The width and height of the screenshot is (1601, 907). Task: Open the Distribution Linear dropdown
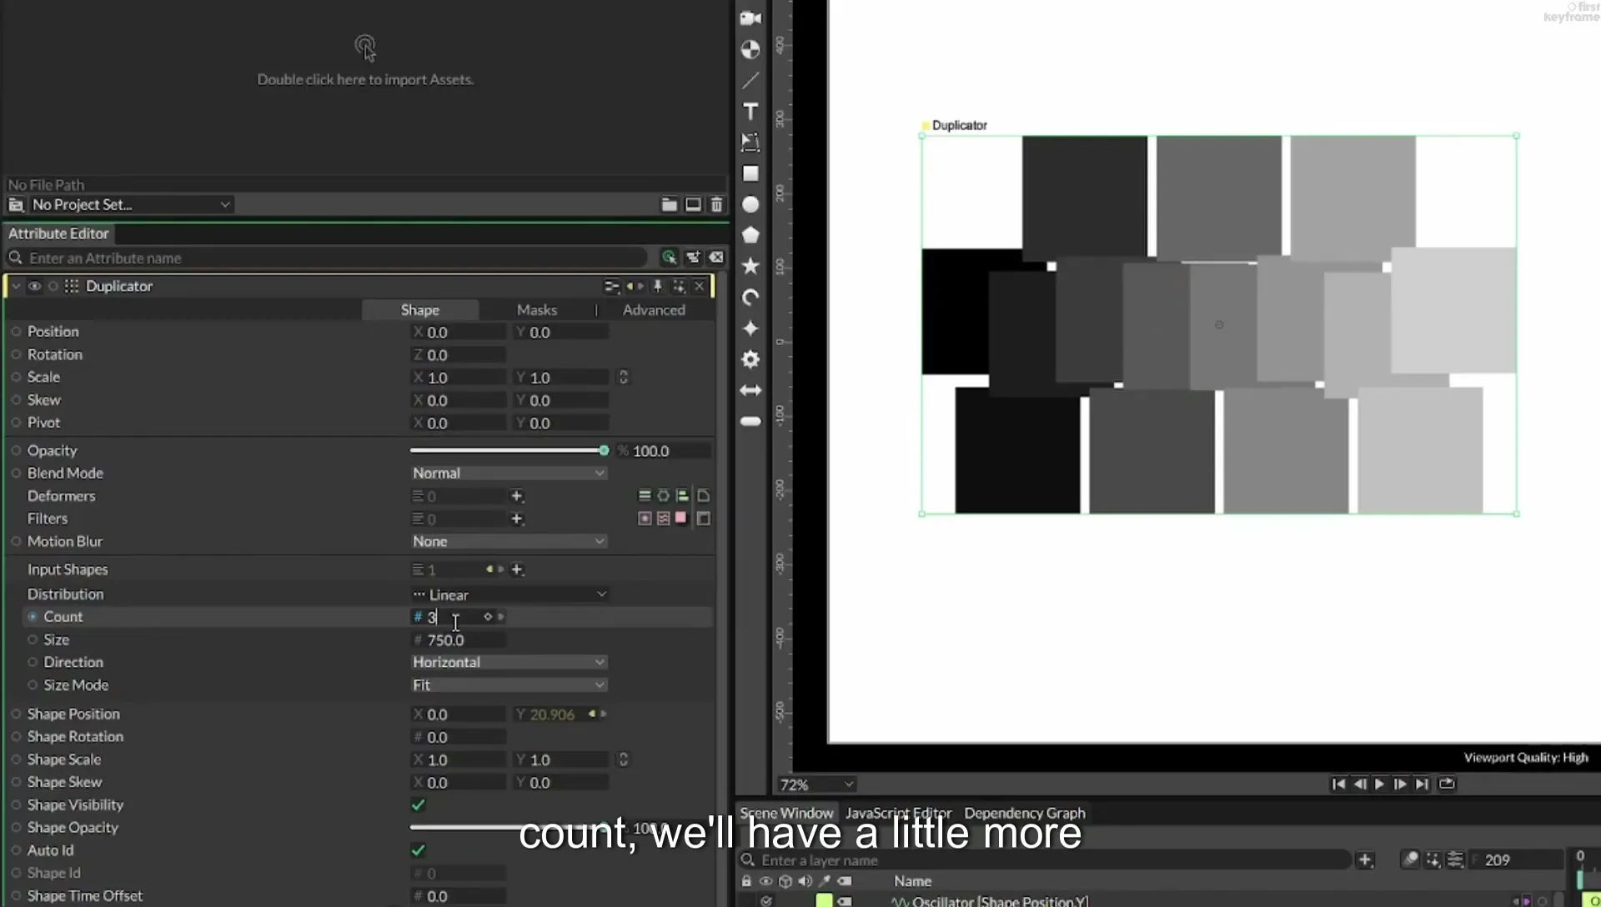pyautogui.click(x=509, y=594)
